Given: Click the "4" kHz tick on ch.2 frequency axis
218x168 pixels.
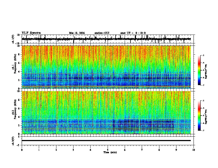Looking at the screenshot, I should 19,117.
